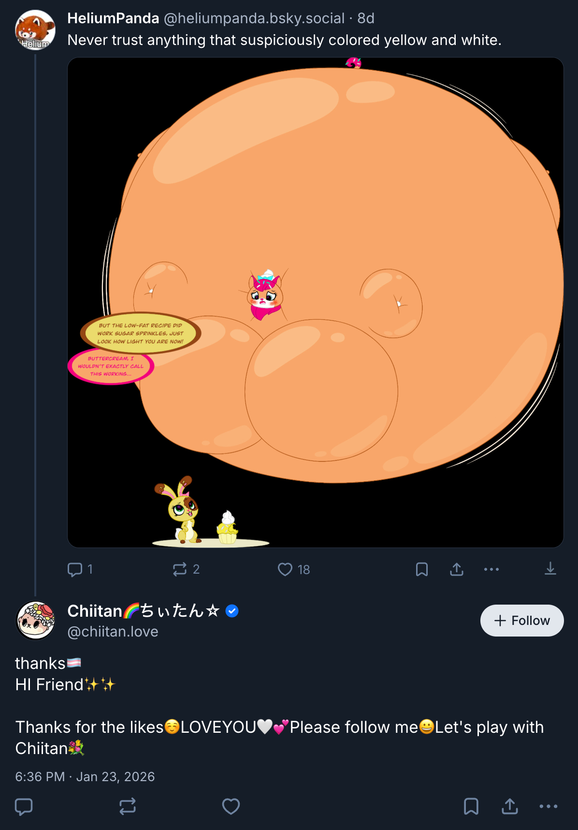578x830 pixels.
Task: Repost Chiitan's thanks post
Action: 128,806
